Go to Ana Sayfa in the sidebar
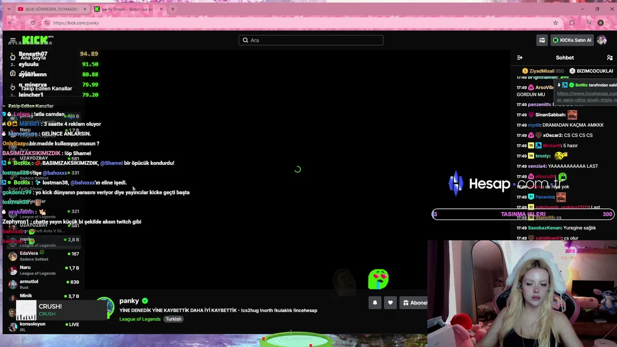Image resolution: width=617 pixels, height=347 pixels. 33,58
